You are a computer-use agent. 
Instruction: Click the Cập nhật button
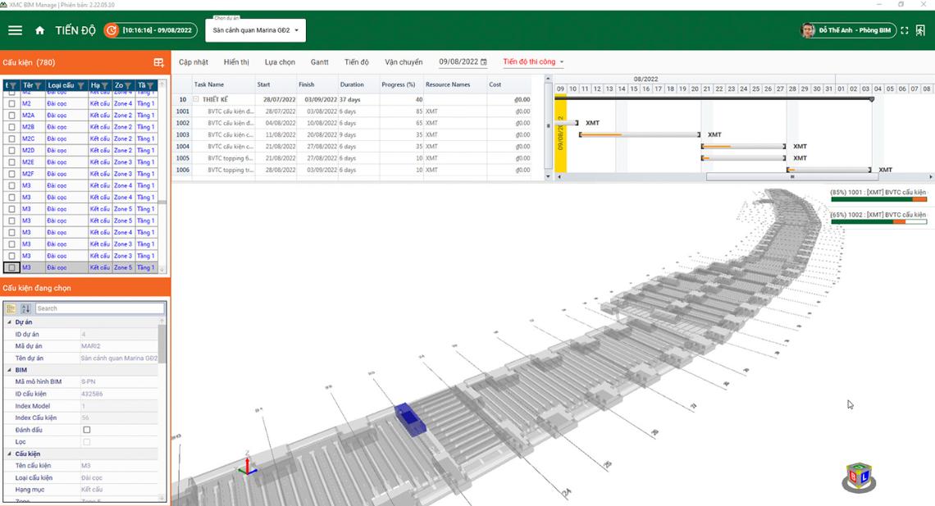[x=194, y=62]
